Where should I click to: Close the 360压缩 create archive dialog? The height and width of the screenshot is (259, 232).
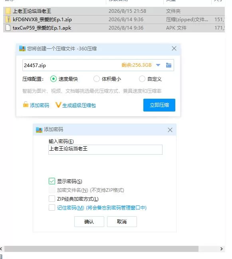(x=174, y=49)
